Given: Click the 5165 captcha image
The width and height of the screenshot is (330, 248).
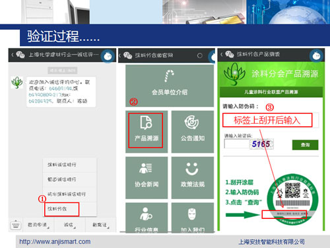Looking at the screenshot, I should (x=261, y=144).
